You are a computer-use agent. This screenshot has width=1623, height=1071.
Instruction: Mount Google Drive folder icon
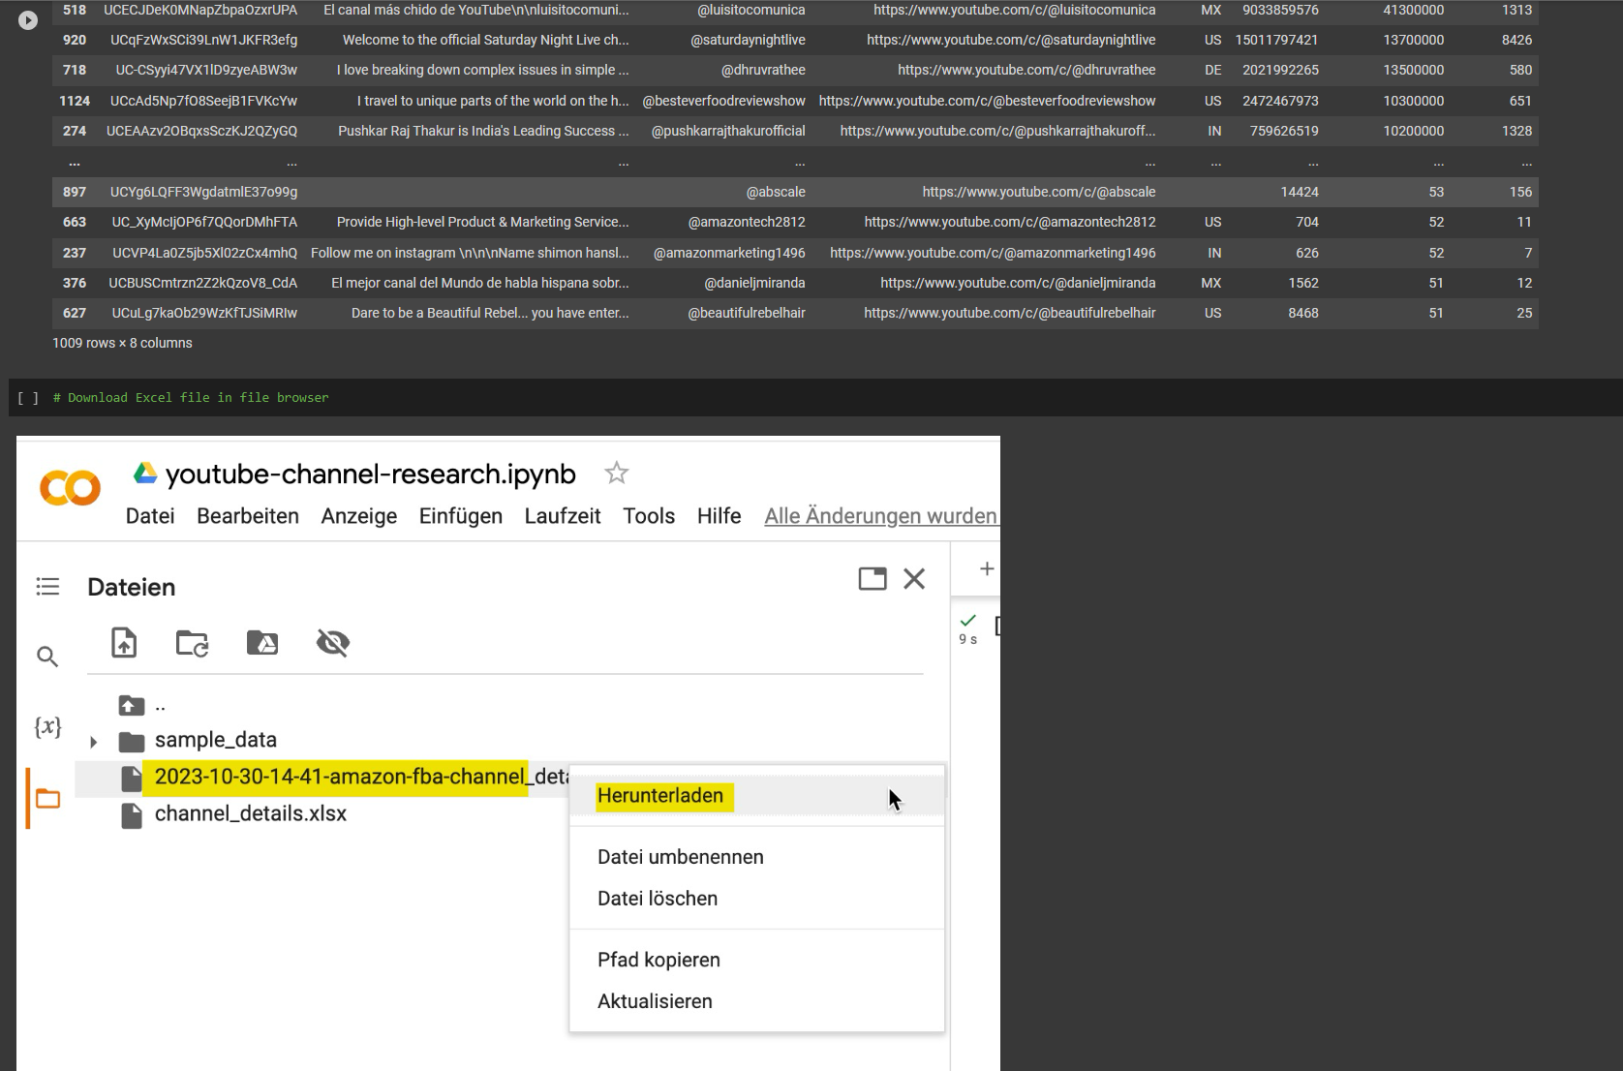click(x=262, y=642)
